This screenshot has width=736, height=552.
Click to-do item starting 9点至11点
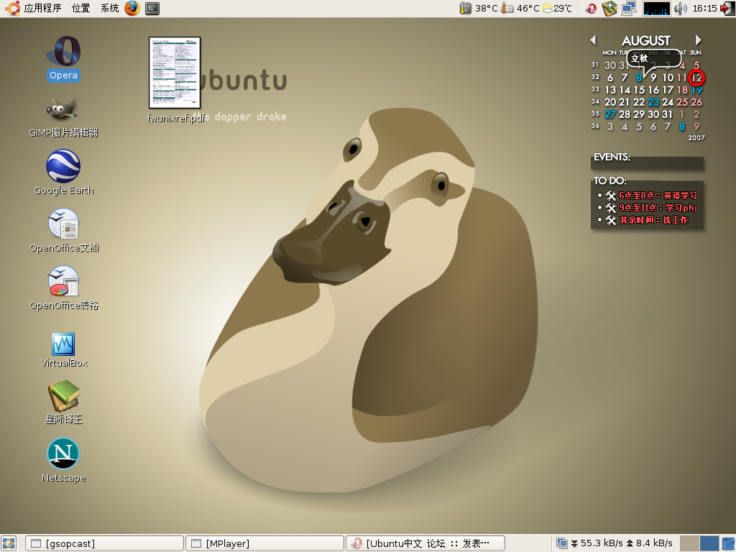tap(657, 208)
